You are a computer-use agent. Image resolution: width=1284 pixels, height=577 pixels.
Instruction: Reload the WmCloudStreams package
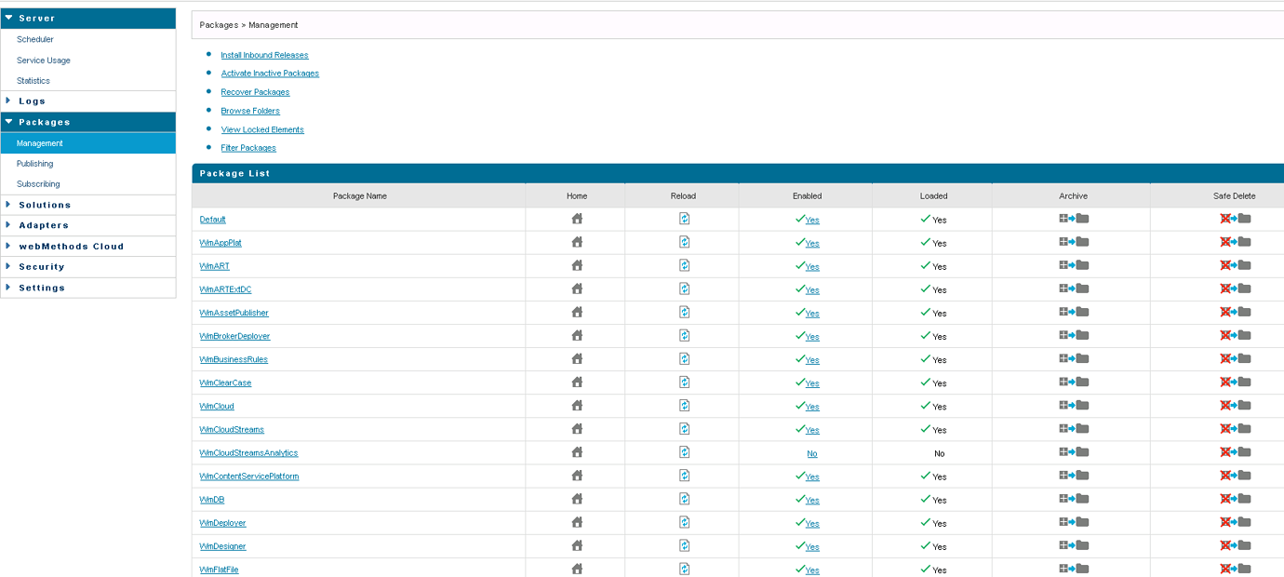684,429
